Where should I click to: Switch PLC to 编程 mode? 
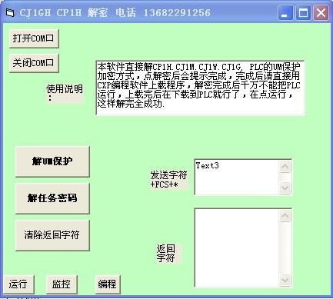coord(108,284)
